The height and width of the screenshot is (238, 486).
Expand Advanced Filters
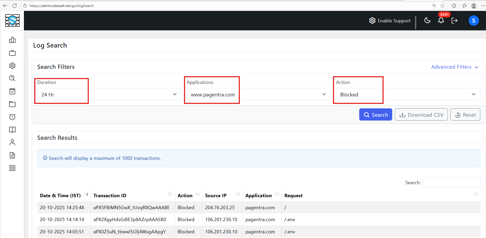click(x=455, y=67)
